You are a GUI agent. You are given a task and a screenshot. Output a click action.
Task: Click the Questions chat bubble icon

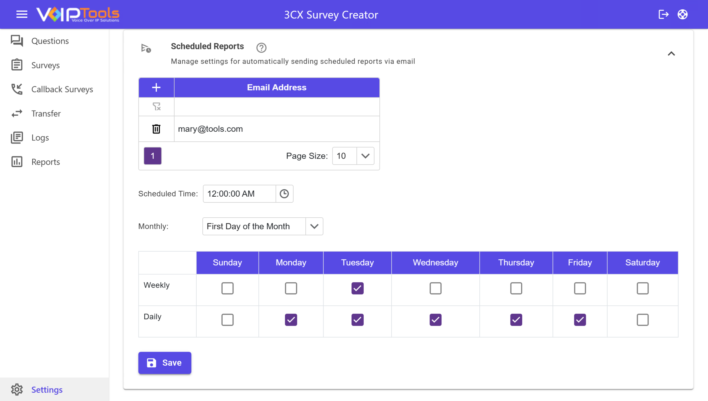click(17, 41)
